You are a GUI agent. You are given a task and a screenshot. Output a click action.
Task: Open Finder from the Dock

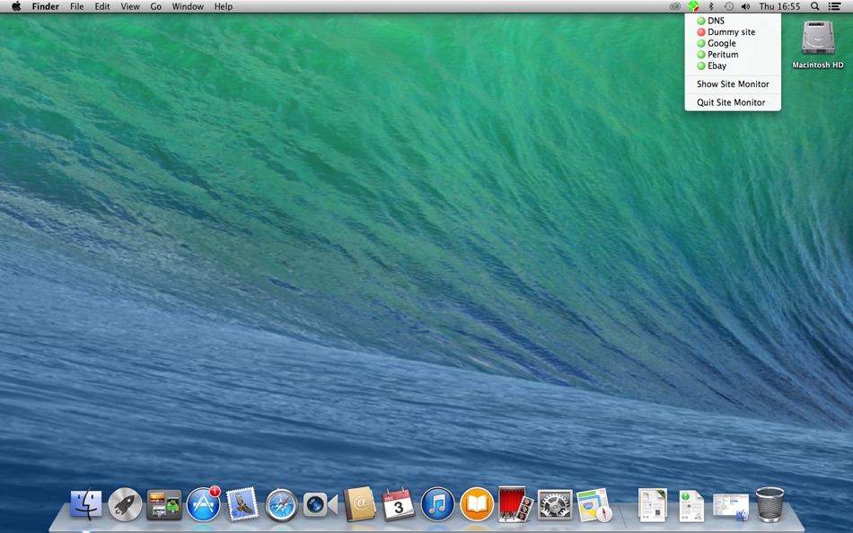coord(85,504)
